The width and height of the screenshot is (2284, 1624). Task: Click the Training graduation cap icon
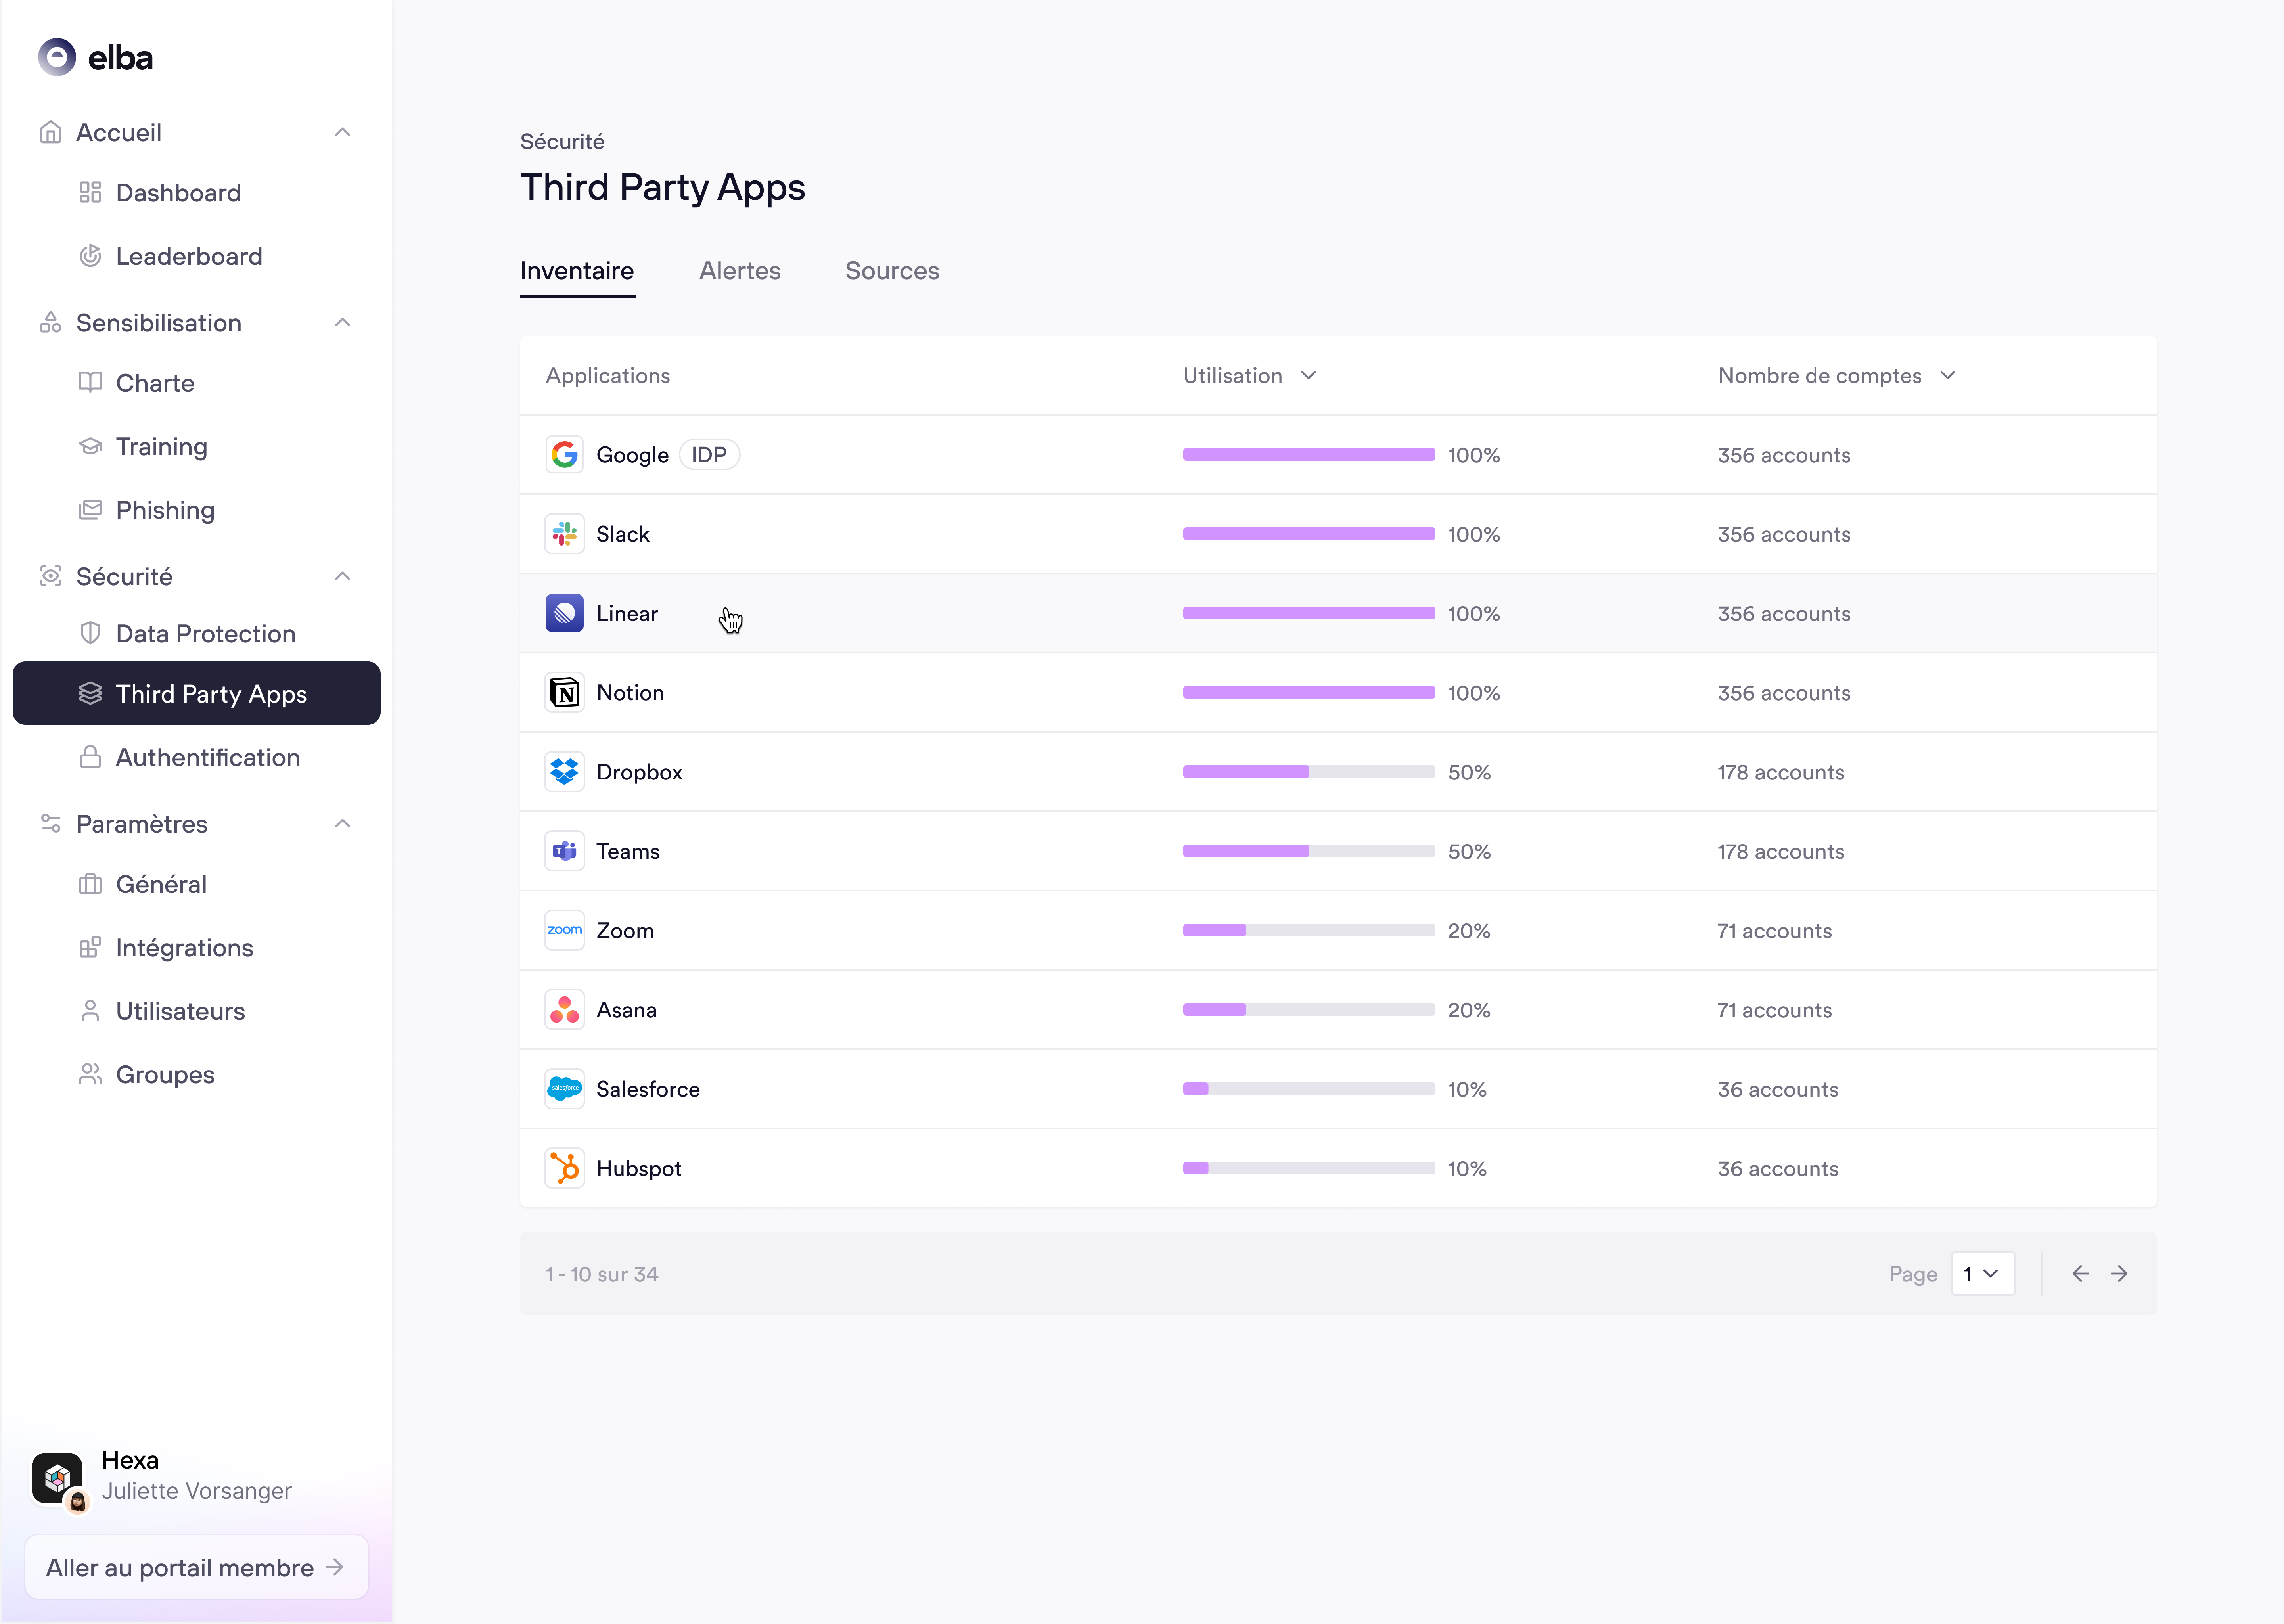click(90, 446)
